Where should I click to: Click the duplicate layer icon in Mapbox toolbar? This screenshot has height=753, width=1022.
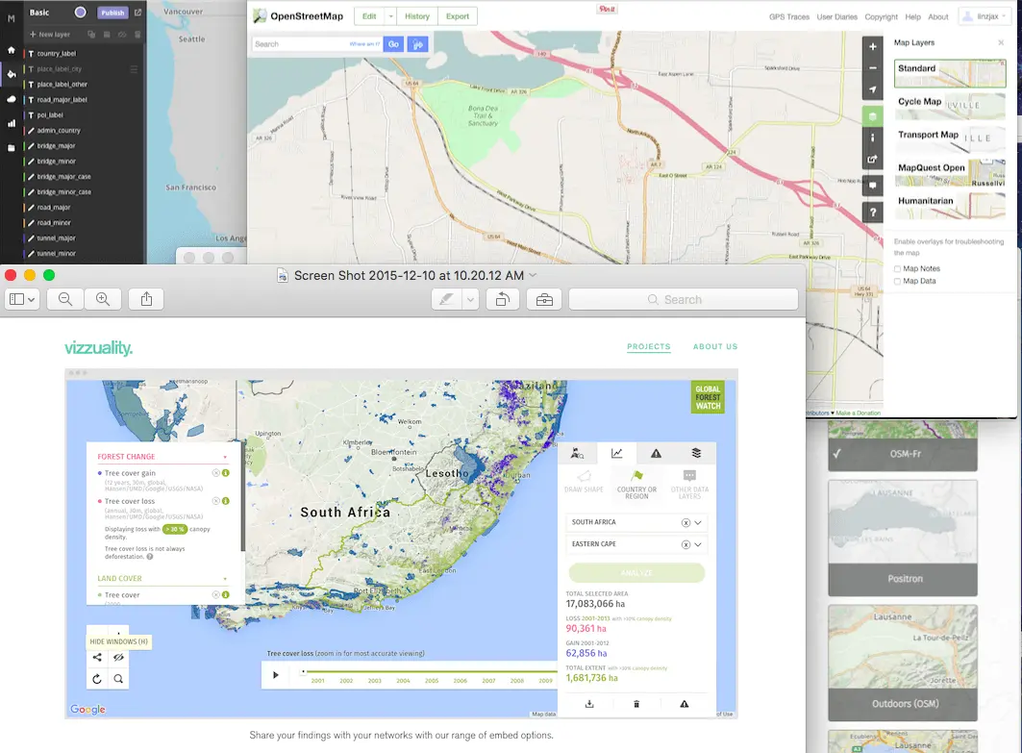[91, 34]
